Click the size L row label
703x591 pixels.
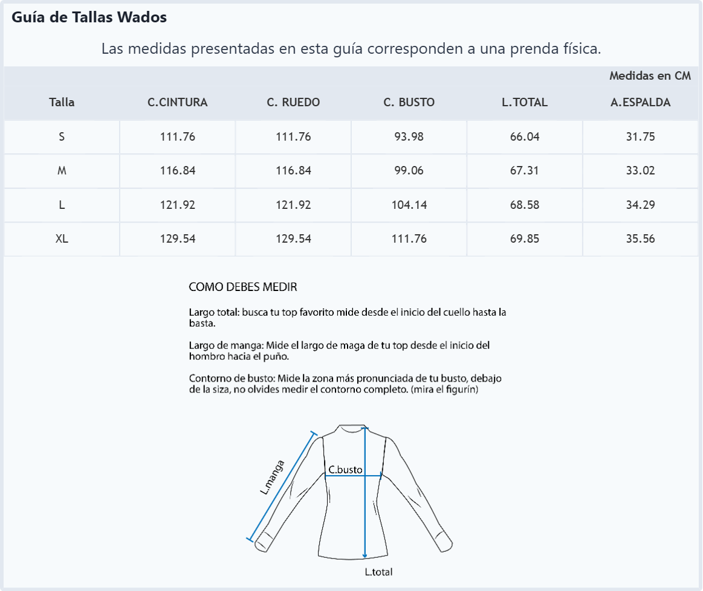[62, 205]
